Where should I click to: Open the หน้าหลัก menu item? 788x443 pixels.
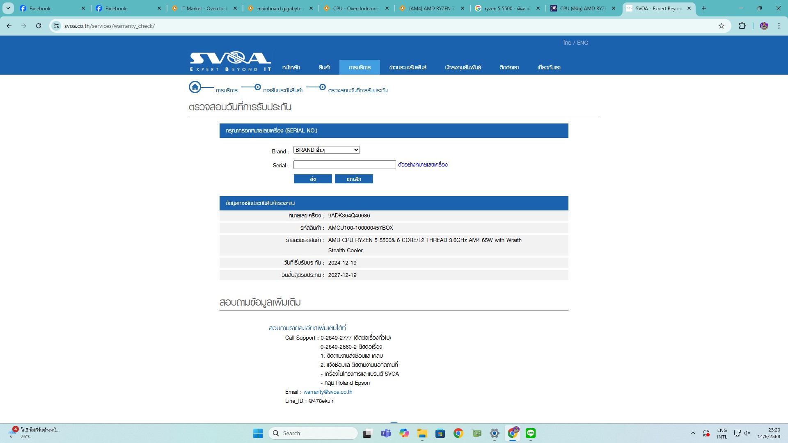pos(291,67)
